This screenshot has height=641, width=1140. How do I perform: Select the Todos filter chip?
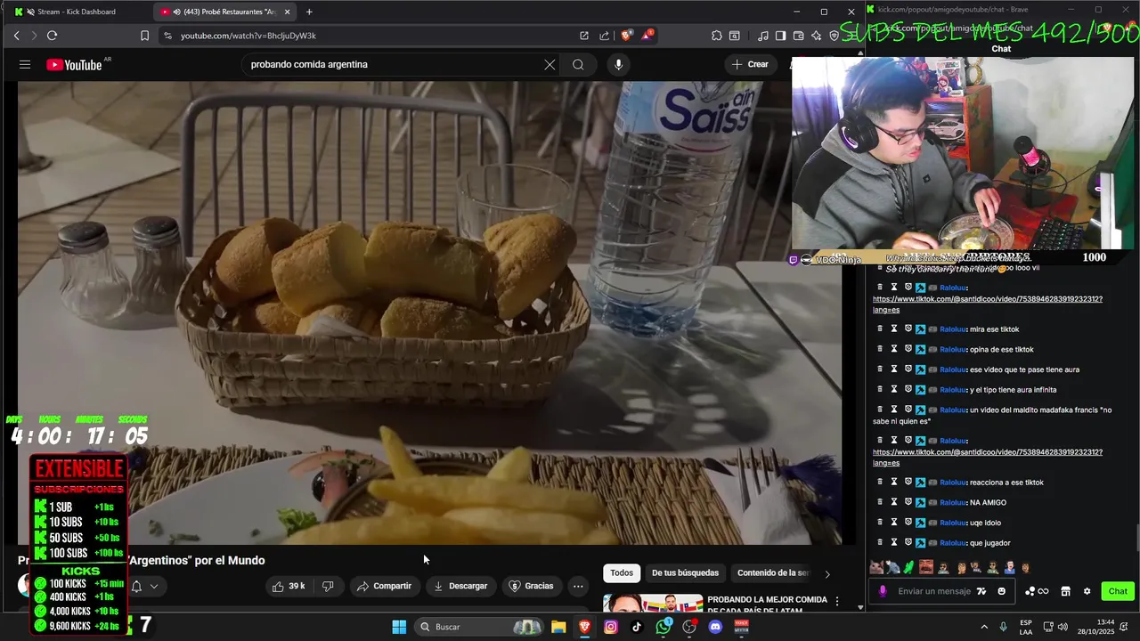[622, 573]
